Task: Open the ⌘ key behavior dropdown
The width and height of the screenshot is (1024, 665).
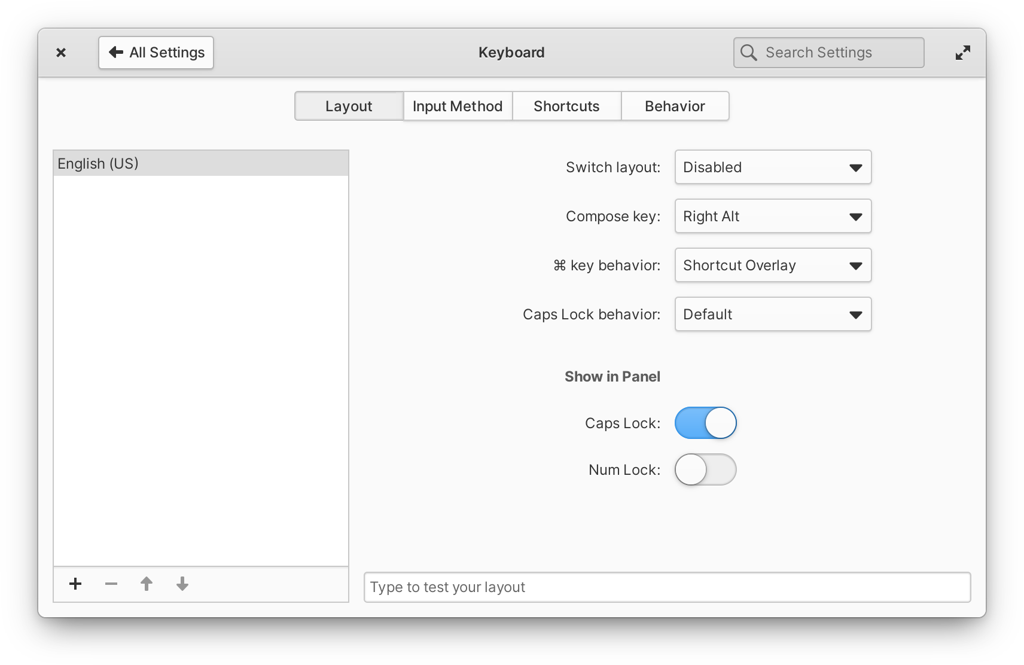Action: pyautogui.click(x=772, y=265)
